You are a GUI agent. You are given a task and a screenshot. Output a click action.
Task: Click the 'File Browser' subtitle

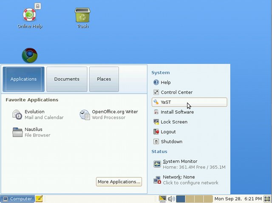(x=37, y=135)
